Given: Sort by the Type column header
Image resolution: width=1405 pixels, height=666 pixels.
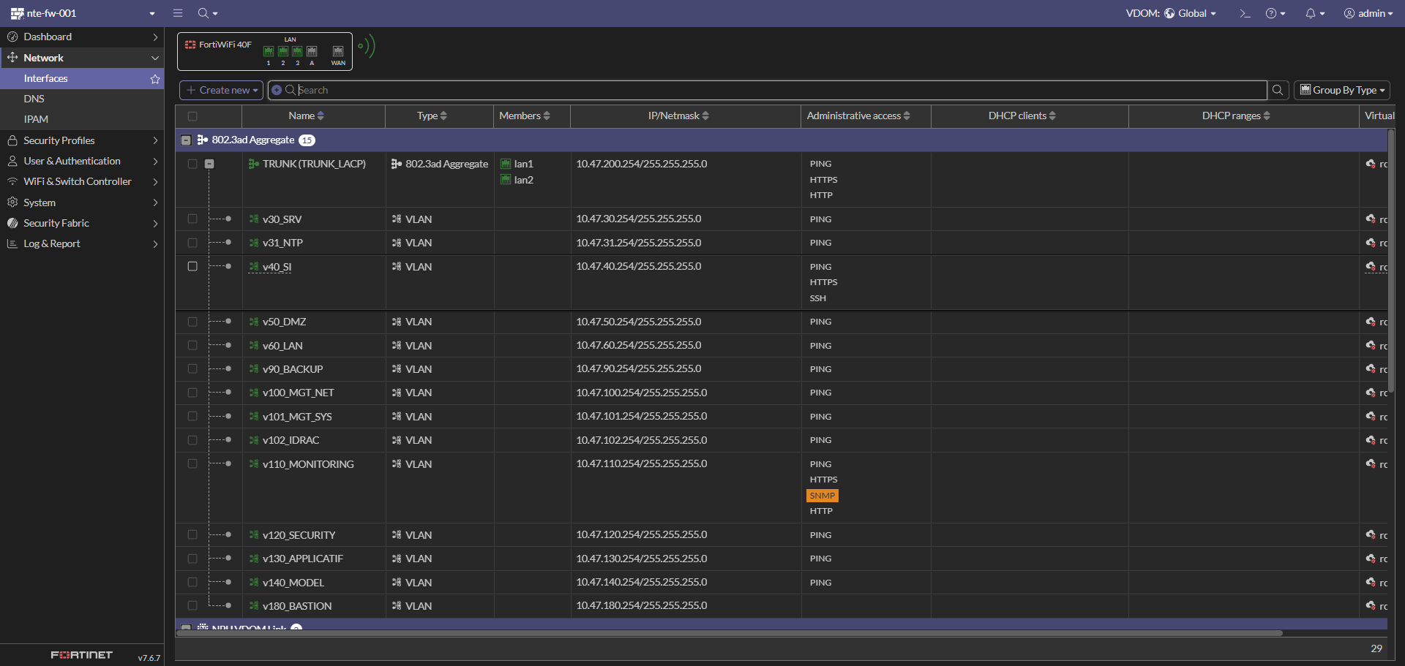Looking at the screenshot, I should [x=439, y=116].
